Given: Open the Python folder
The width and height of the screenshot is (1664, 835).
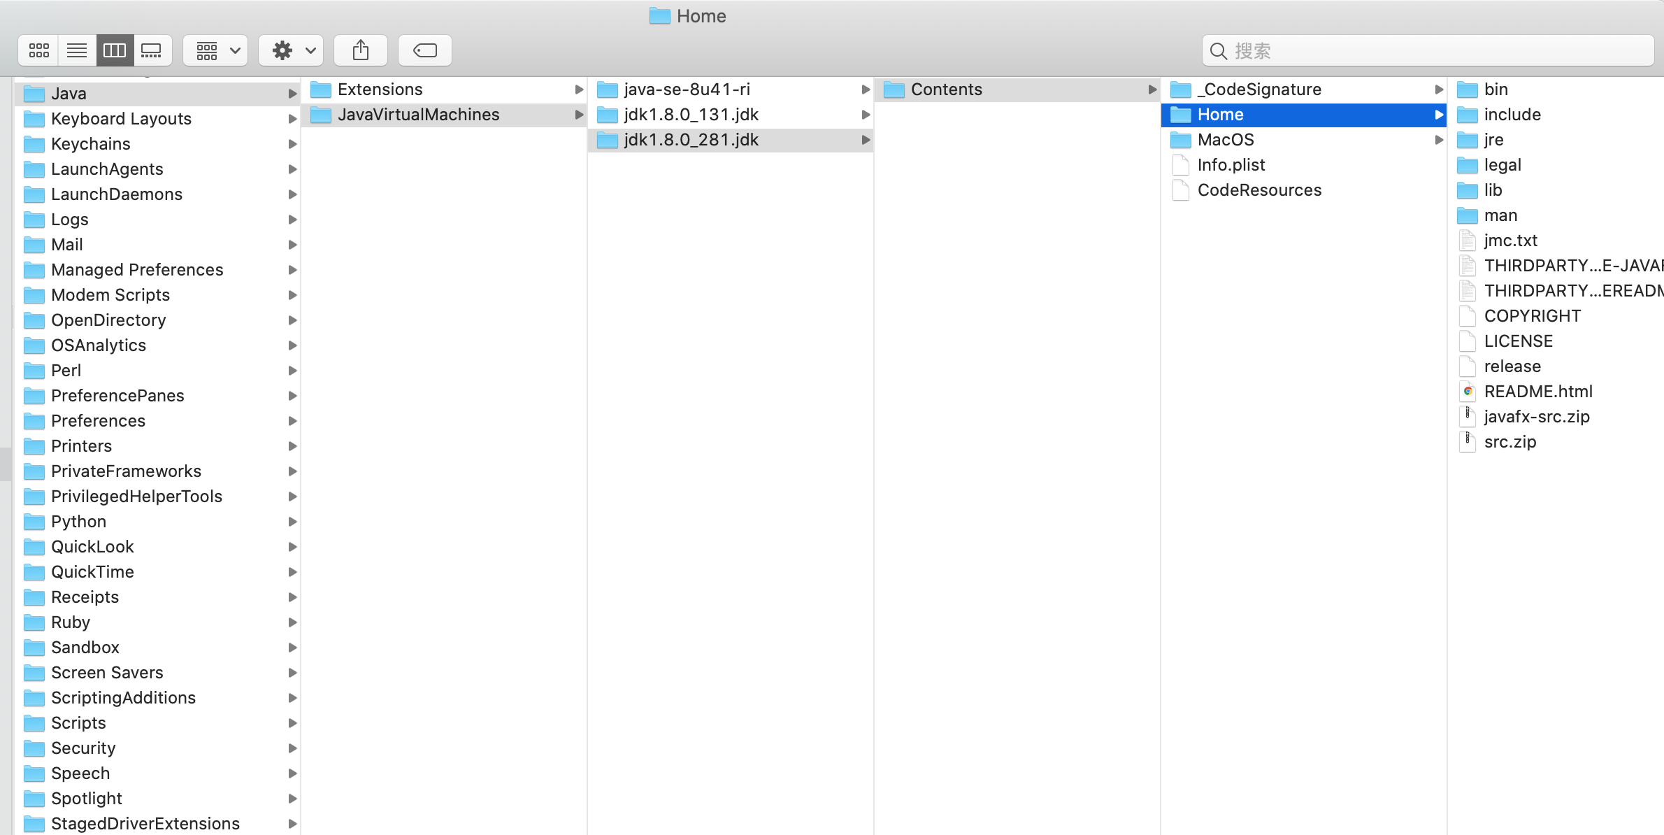Looking at the screenshot, I should click(78, 522).
